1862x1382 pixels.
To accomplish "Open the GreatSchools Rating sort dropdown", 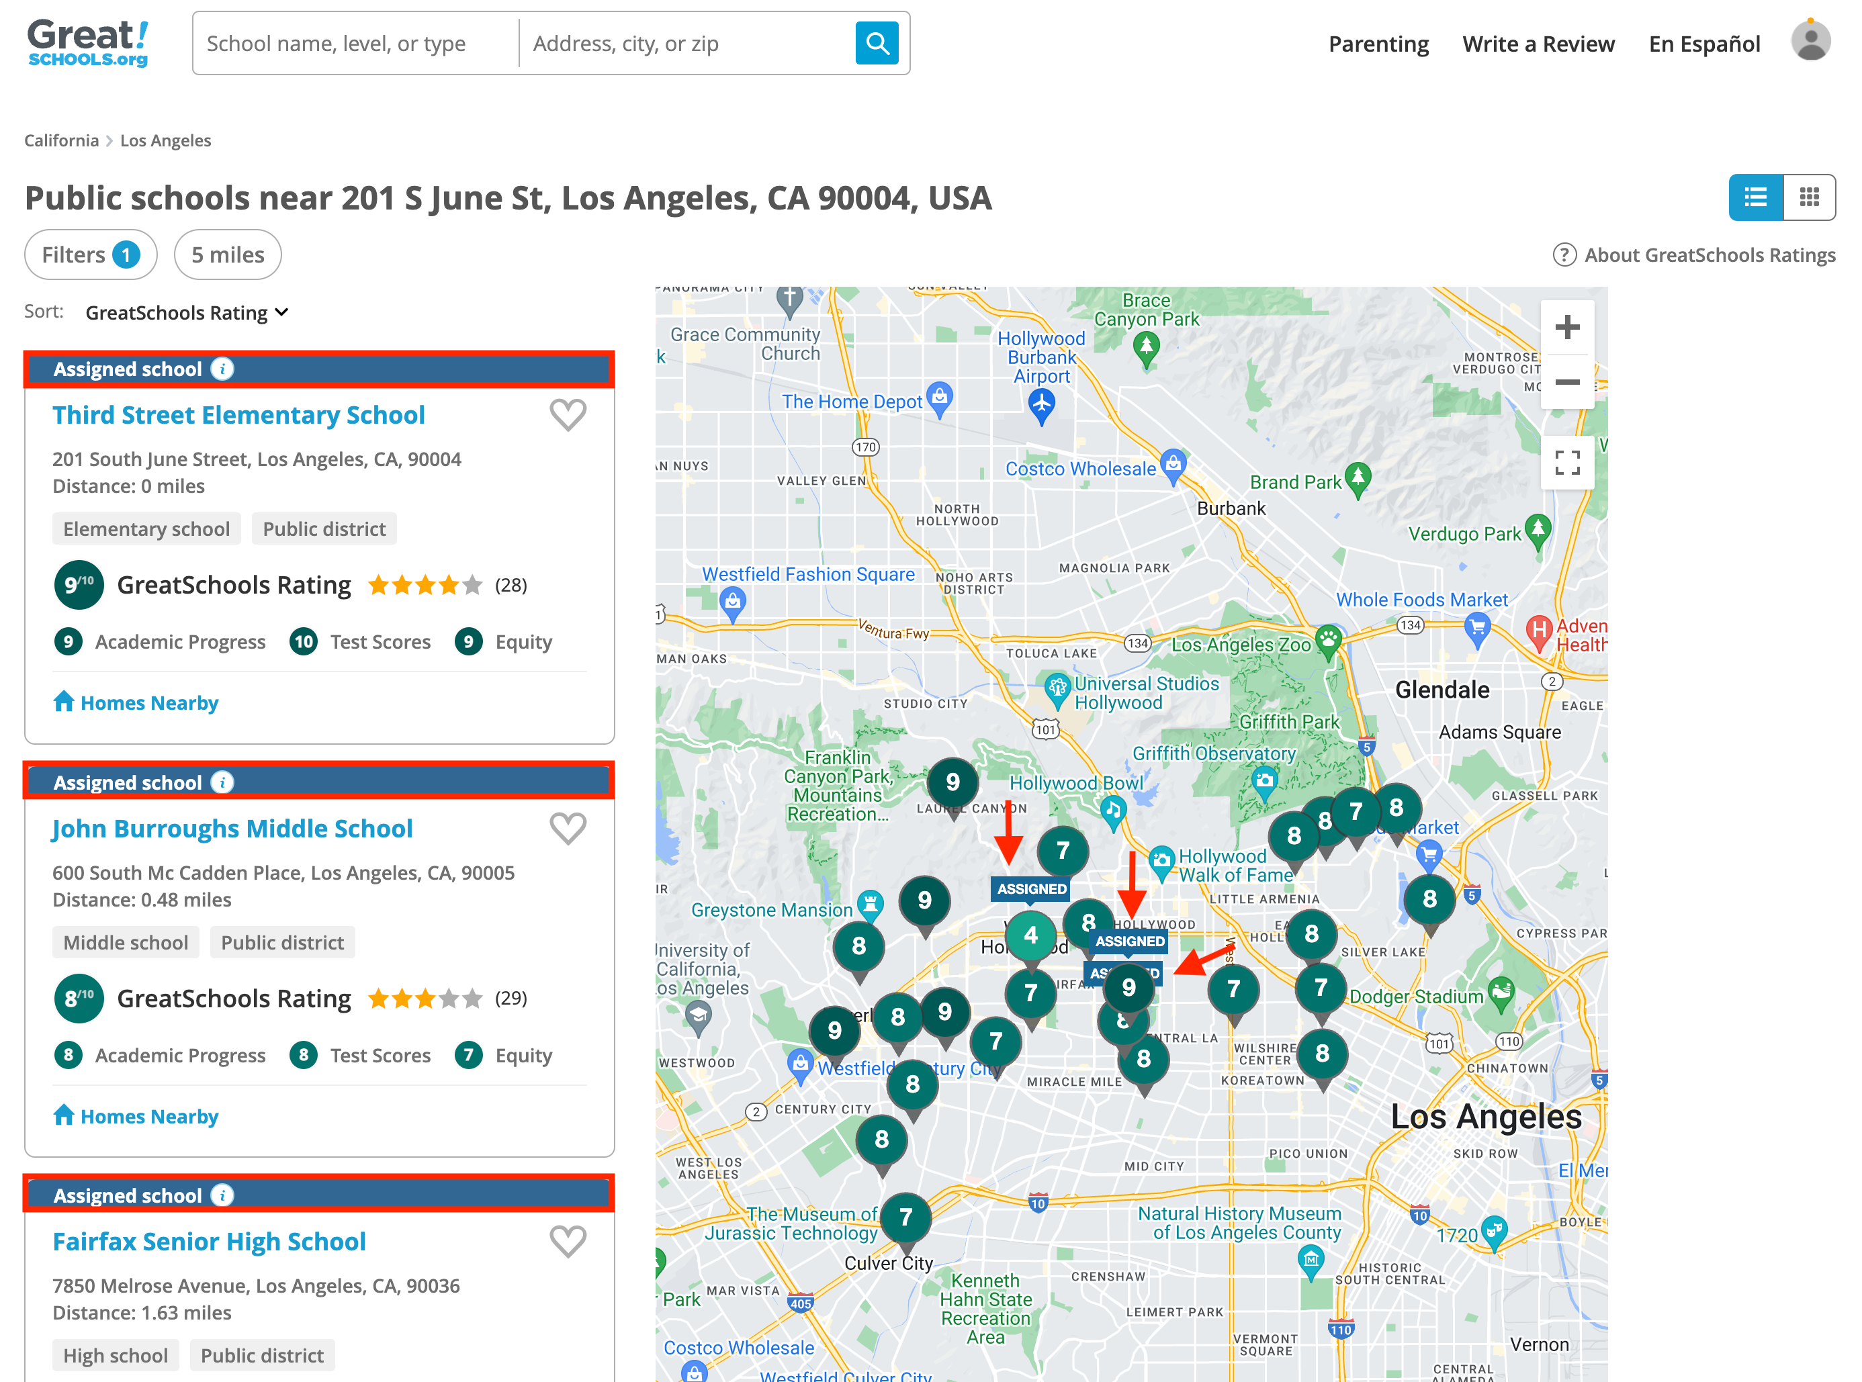I will [x=187, y=313].
